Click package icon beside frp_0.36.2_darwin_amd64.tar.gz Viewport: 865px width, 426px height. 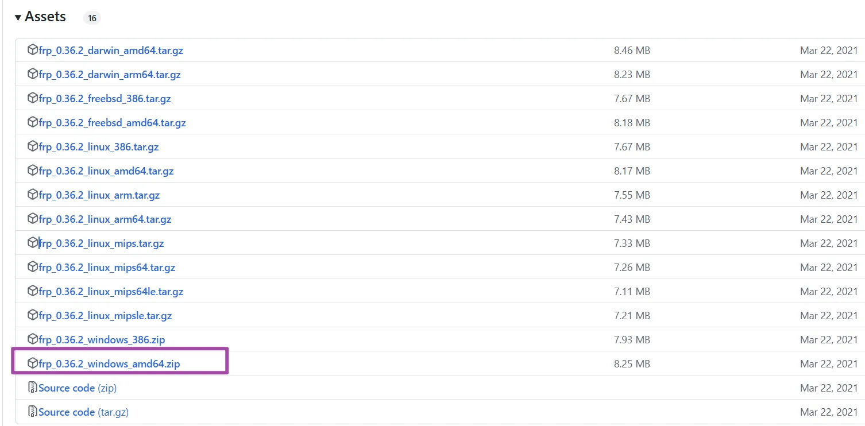pyautogui.click(x=33, y=50)
